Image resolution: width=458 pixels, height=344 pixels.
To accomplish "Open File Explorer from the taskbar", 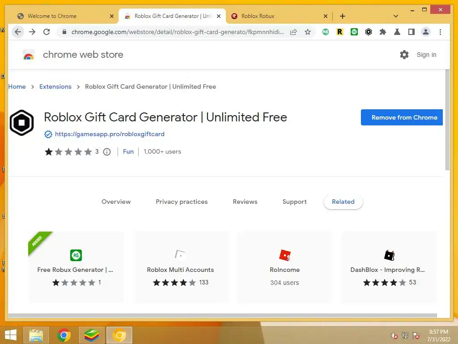I will 36,335.
